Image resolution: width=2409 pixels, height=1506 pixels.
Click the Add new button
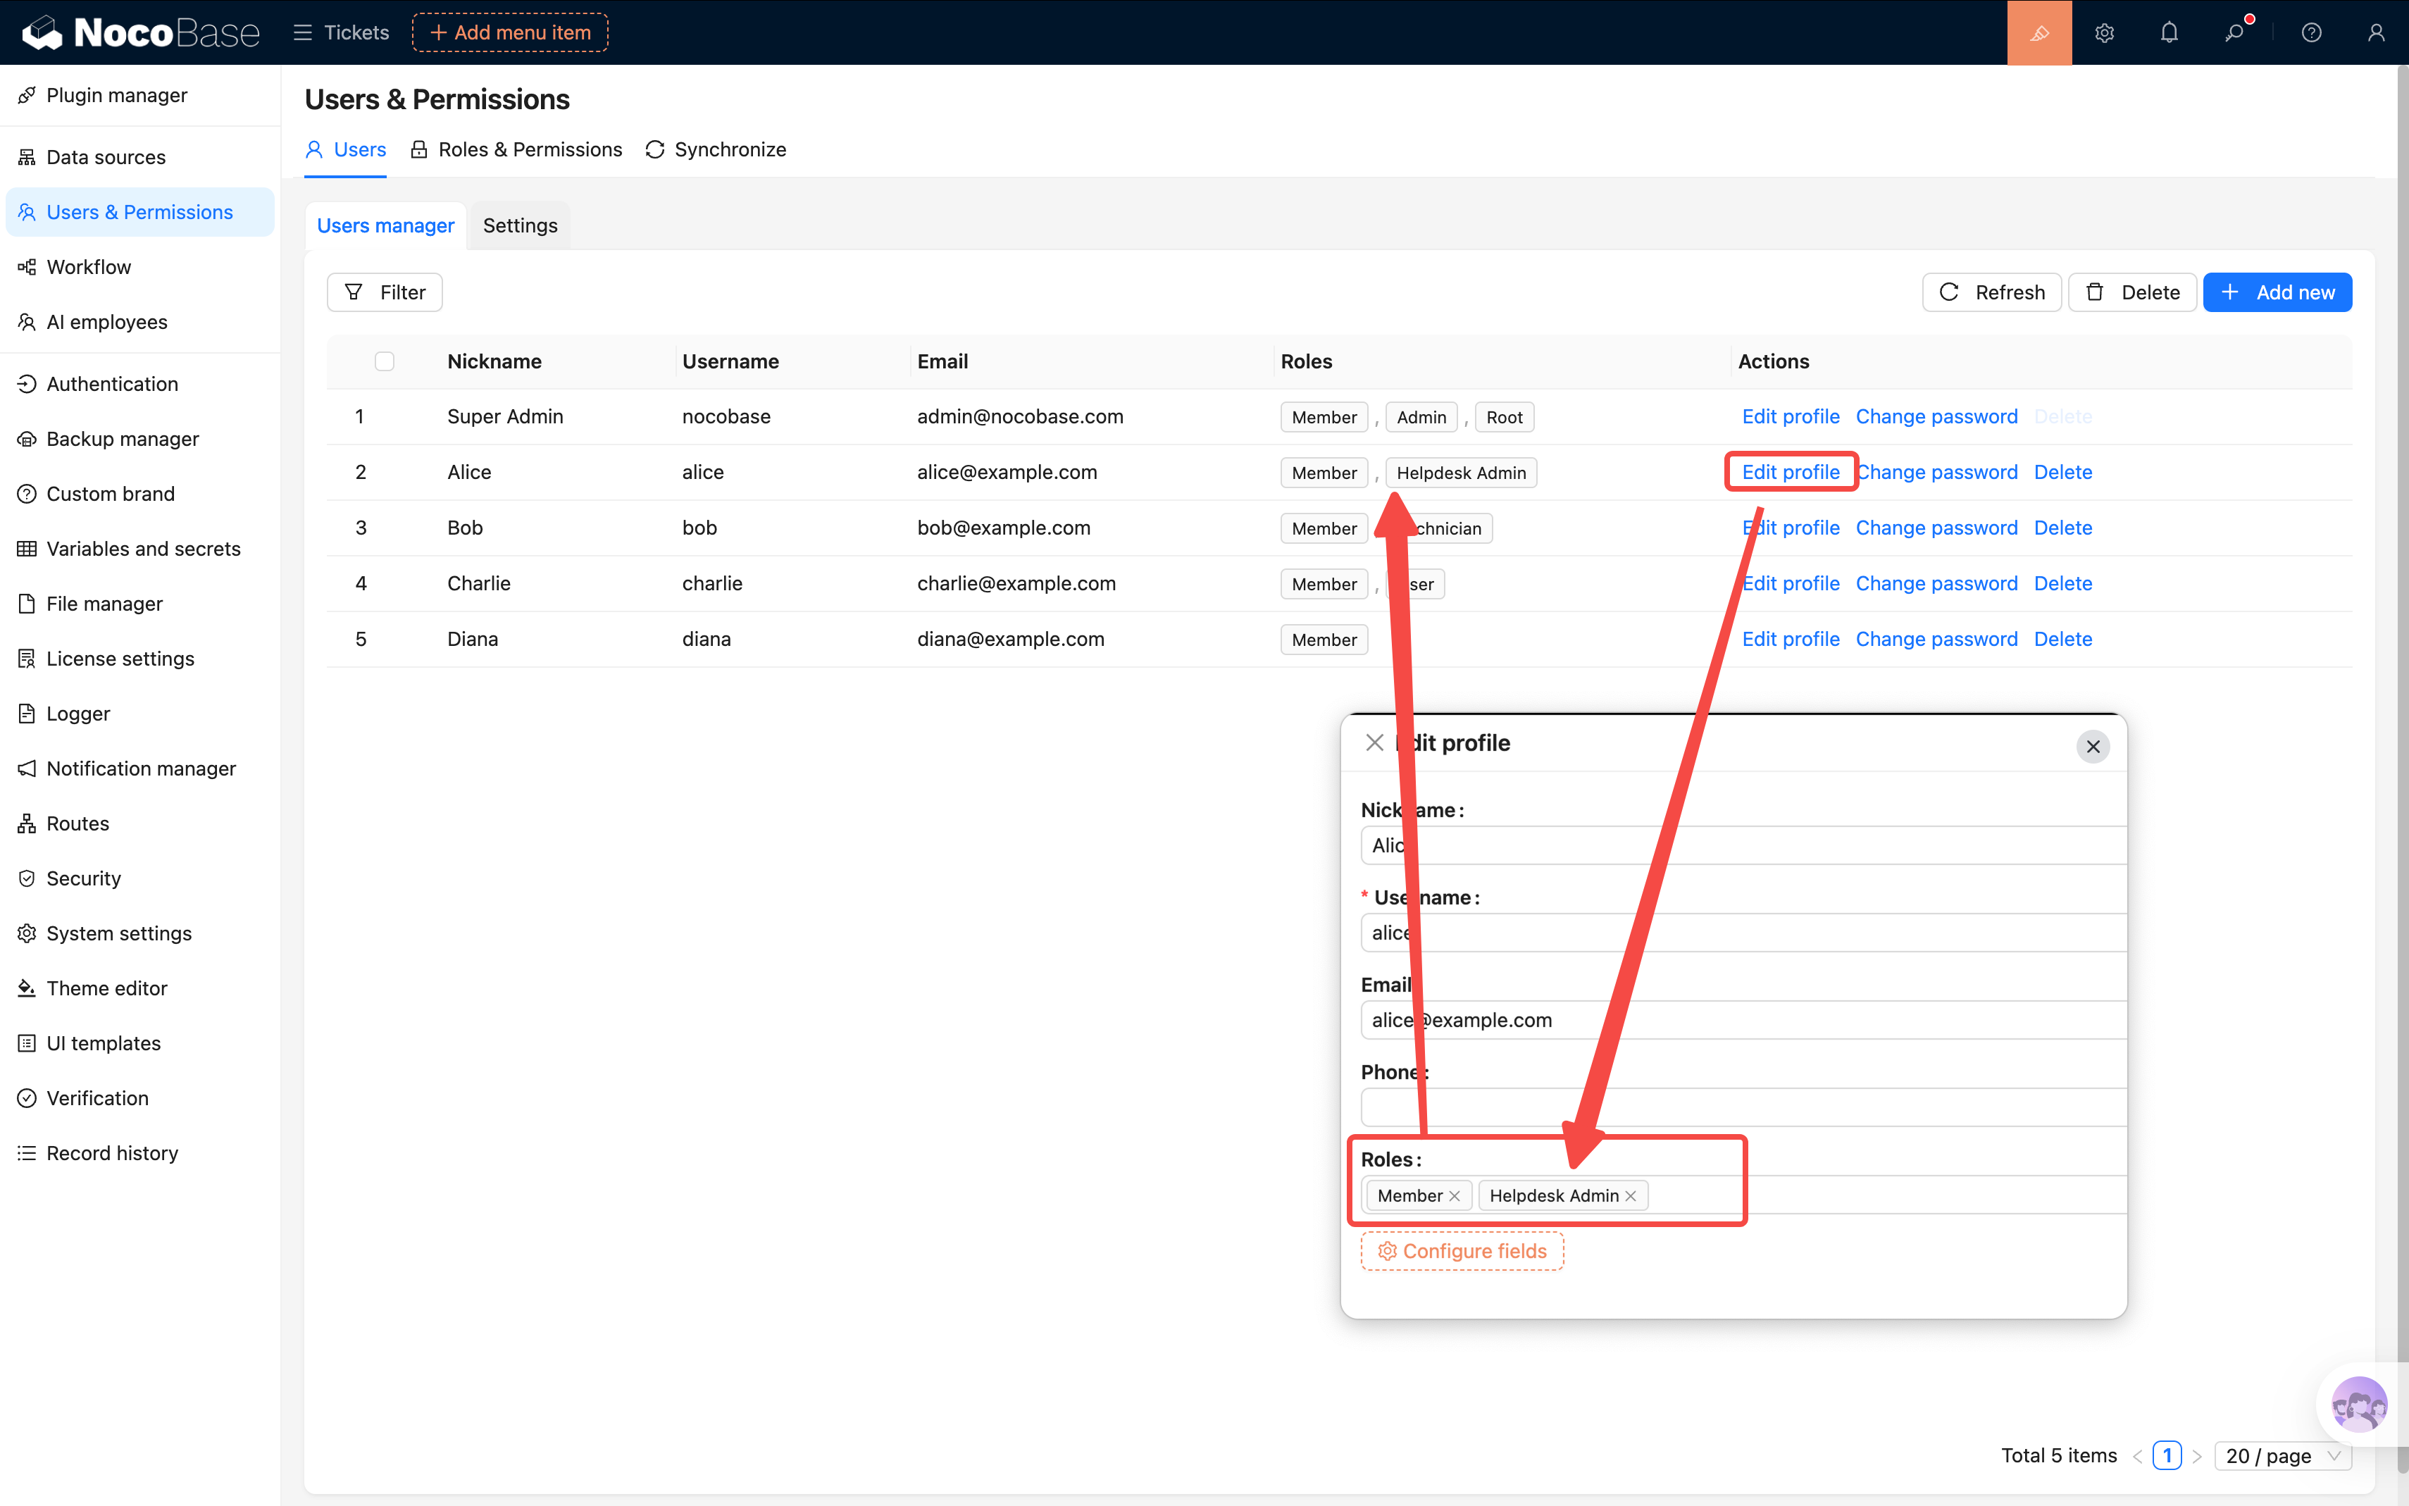click(2277, 293)
